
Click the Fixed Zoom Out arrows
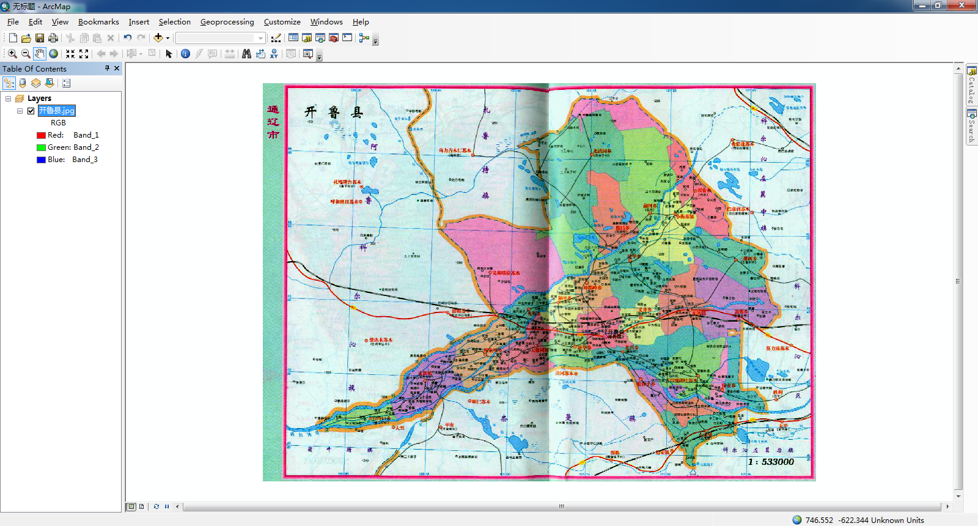click(x=84, y=54)
